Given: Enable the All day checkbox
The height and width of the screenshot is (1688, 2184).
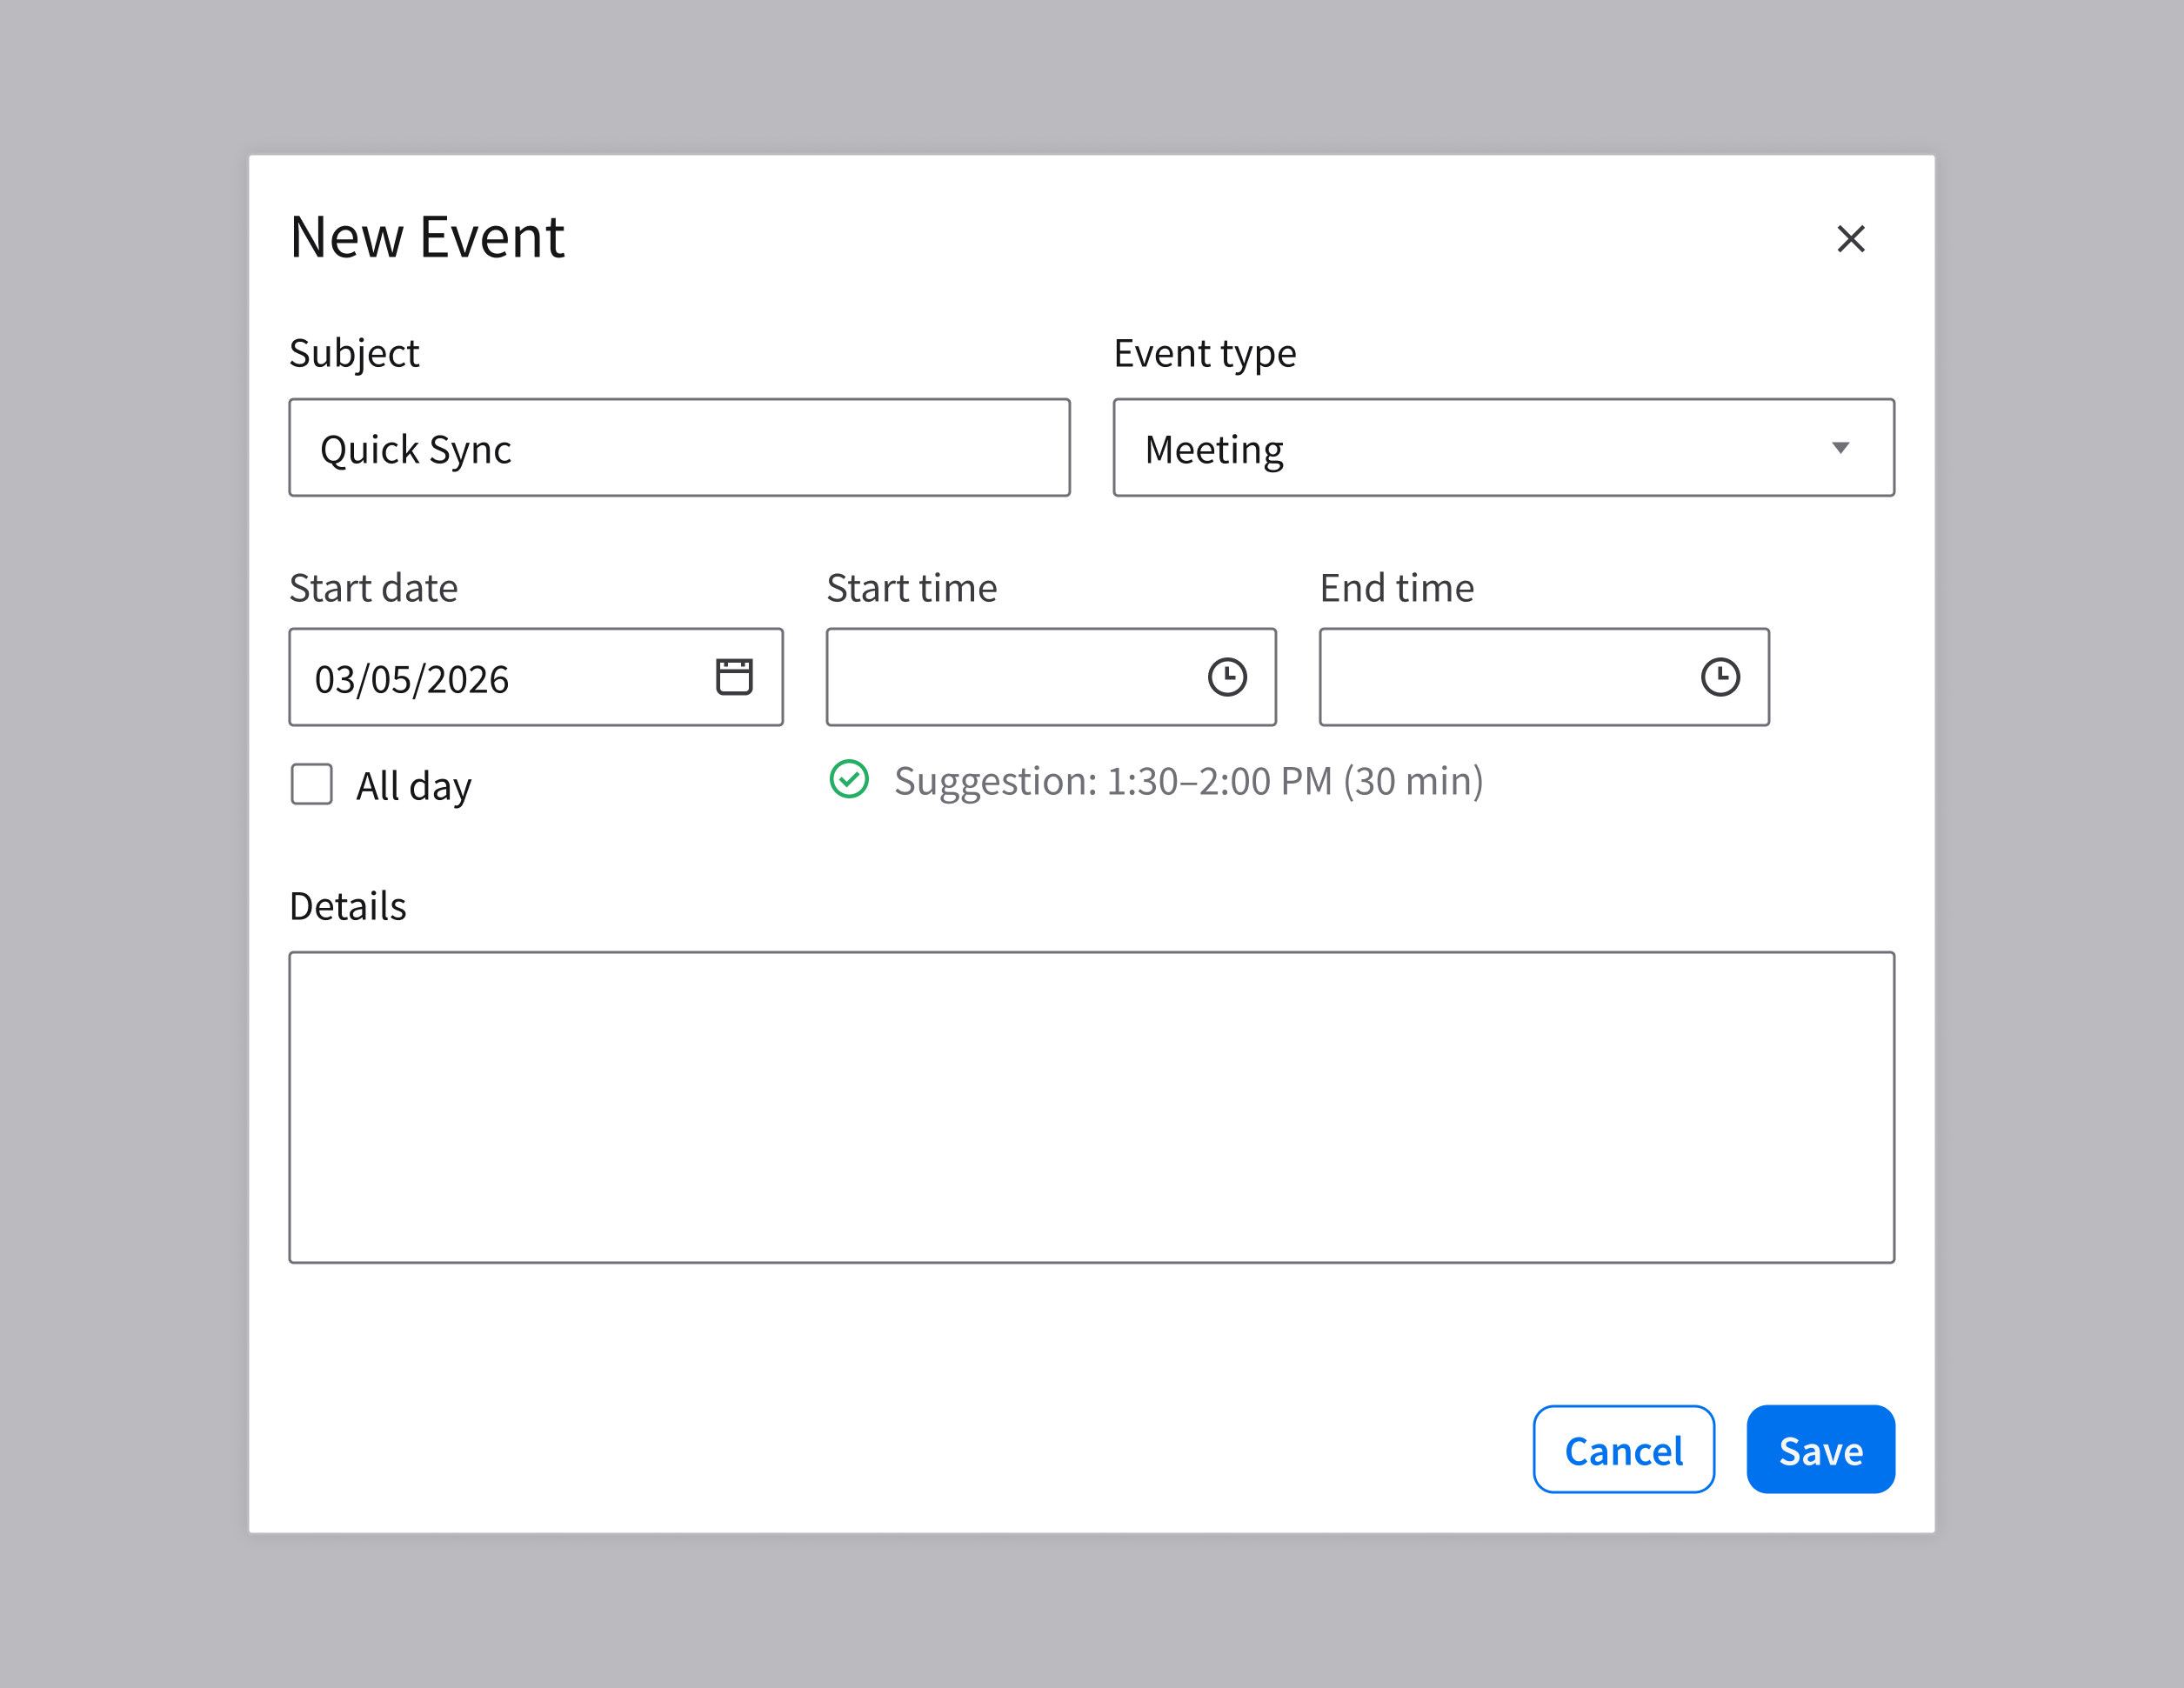Looking at the screenshot, I should point(312,784).
